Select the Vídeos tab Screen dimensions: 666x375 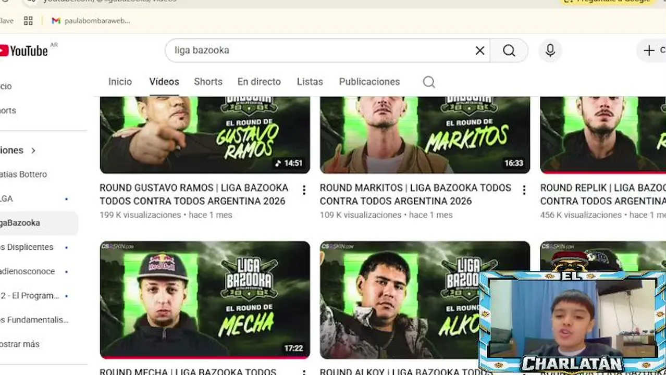tap(164, 82)
